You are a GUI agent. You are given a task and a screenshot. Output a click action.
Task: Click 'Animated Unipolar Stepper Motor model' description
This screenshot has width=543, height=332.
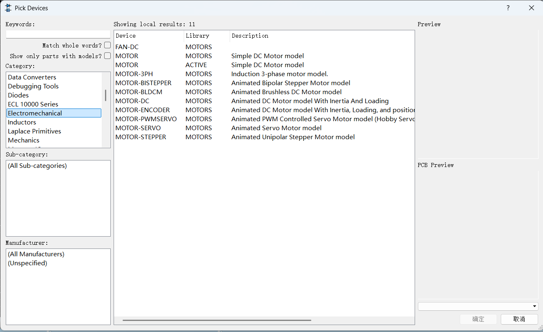click(x=293, y=137)
